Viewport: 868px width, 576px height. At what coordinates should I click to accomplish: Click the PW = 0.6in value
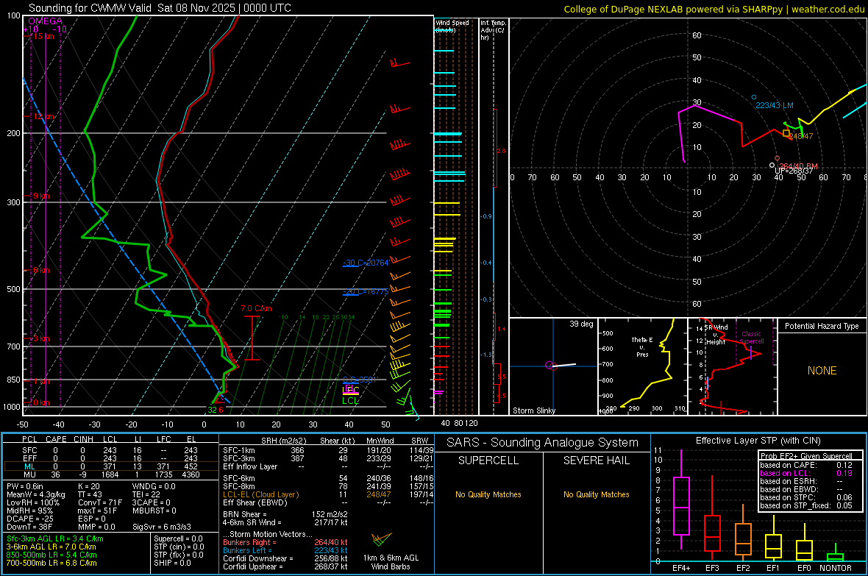(x=25, y=486)
